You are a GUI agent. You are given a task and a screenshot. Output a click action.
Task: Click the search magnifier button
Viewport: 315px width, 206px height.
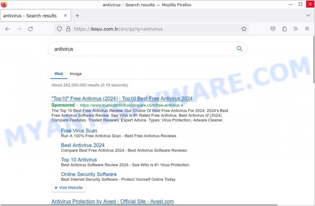pyautogui.click(x=239, y=49)
